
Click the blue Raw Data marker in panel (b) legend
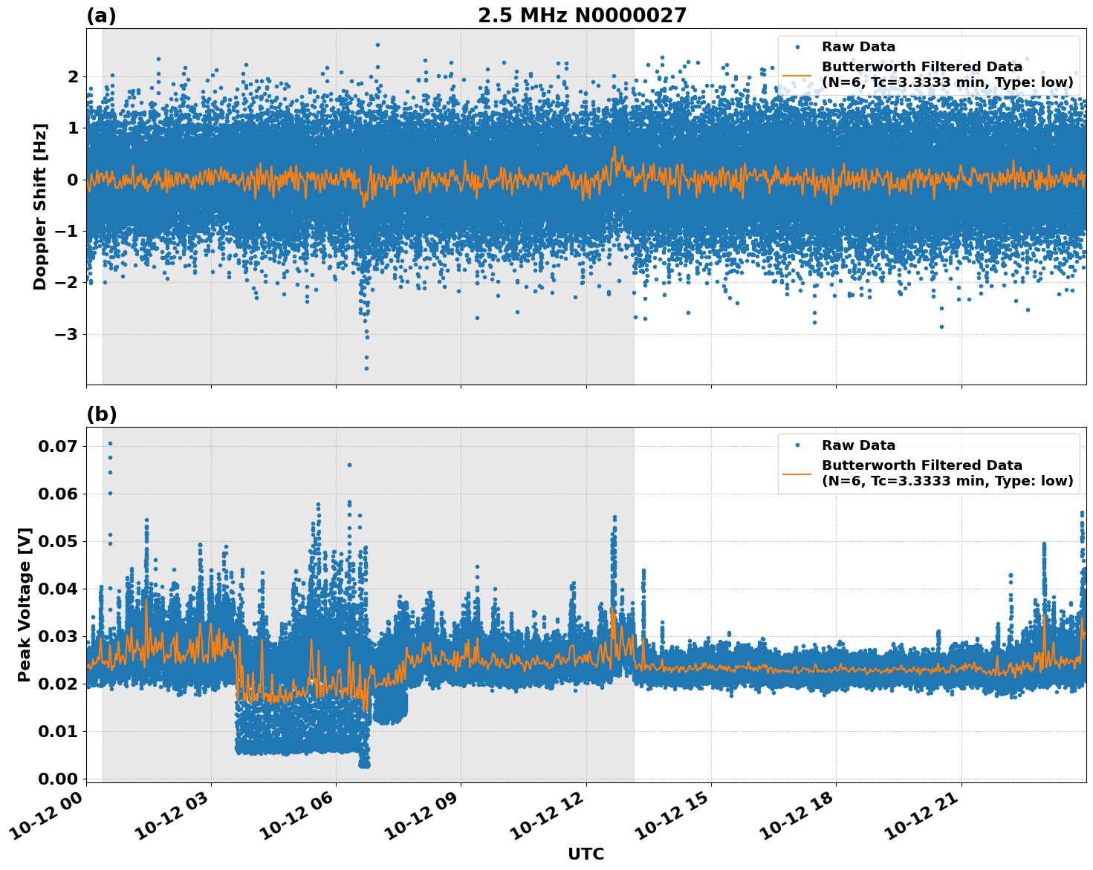click(797, 445)
